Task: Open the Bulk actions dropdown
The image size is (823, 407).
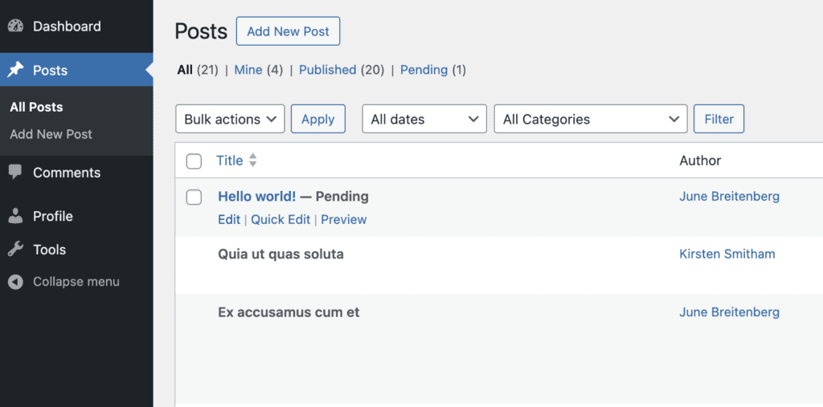Action: tap(230, 119)
